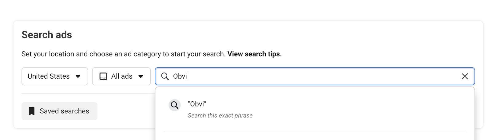Image resolution: width=492 pixels, height=140 pixels.
Task: Focus the search field containing Obvi
Action: click(x=315, y=76)
